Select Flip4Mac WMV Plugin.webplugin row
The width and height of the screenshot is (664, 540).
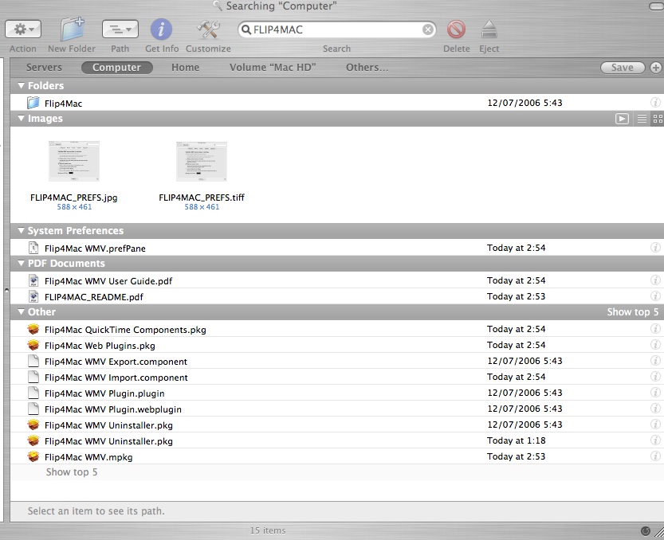337,409
